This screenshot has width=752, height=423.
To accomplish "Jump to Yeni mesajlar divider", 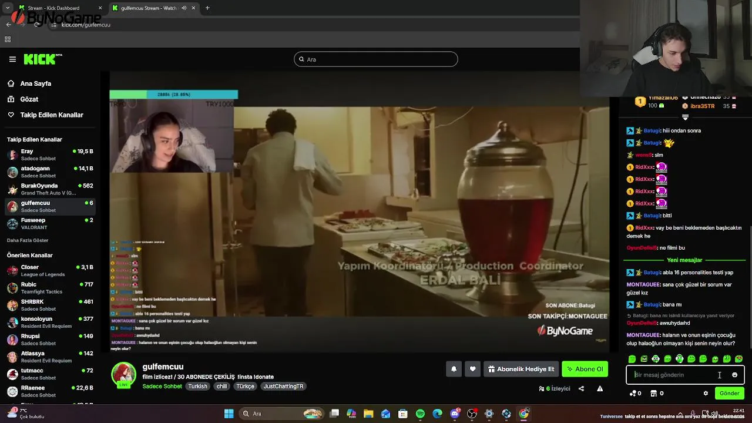I will [684, 260].
